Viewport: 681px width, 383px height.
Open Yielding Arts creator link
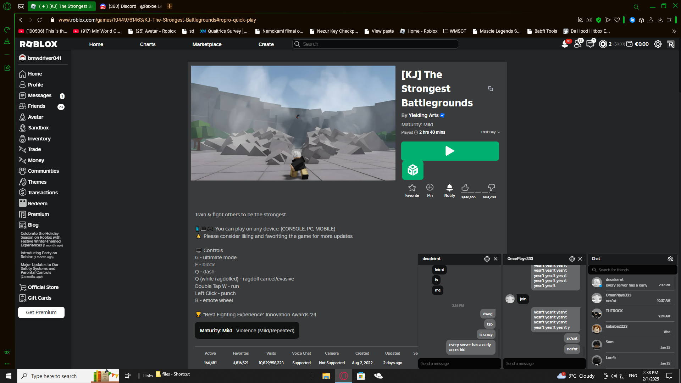tap(423, 115)
